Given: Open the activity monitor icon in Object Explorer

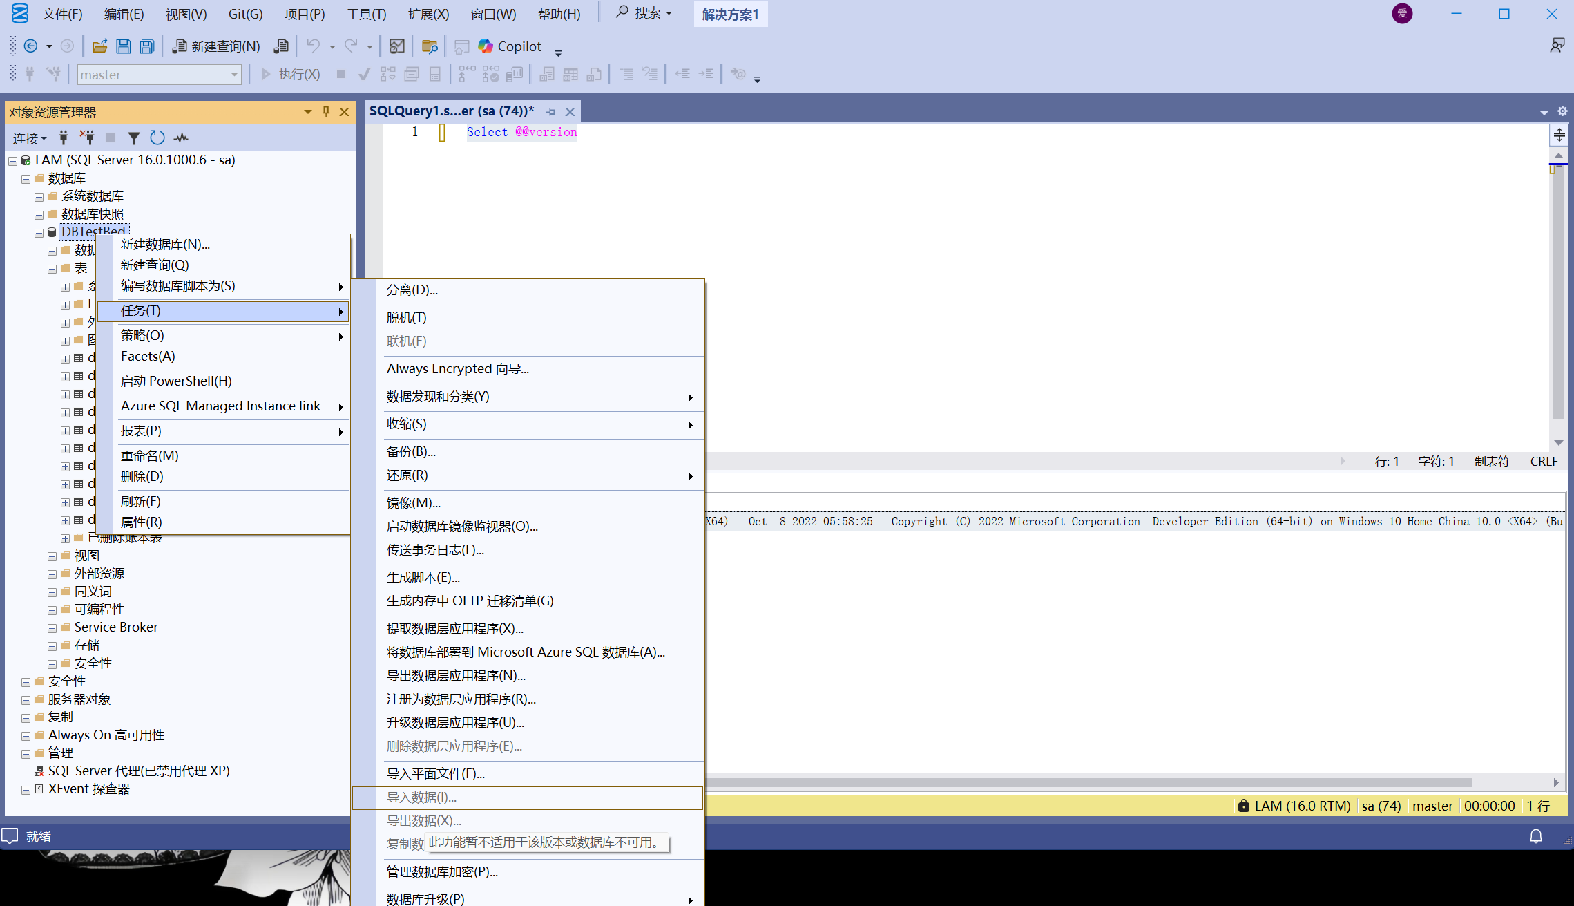Looking at the screenshot, I should coord(181,138).
